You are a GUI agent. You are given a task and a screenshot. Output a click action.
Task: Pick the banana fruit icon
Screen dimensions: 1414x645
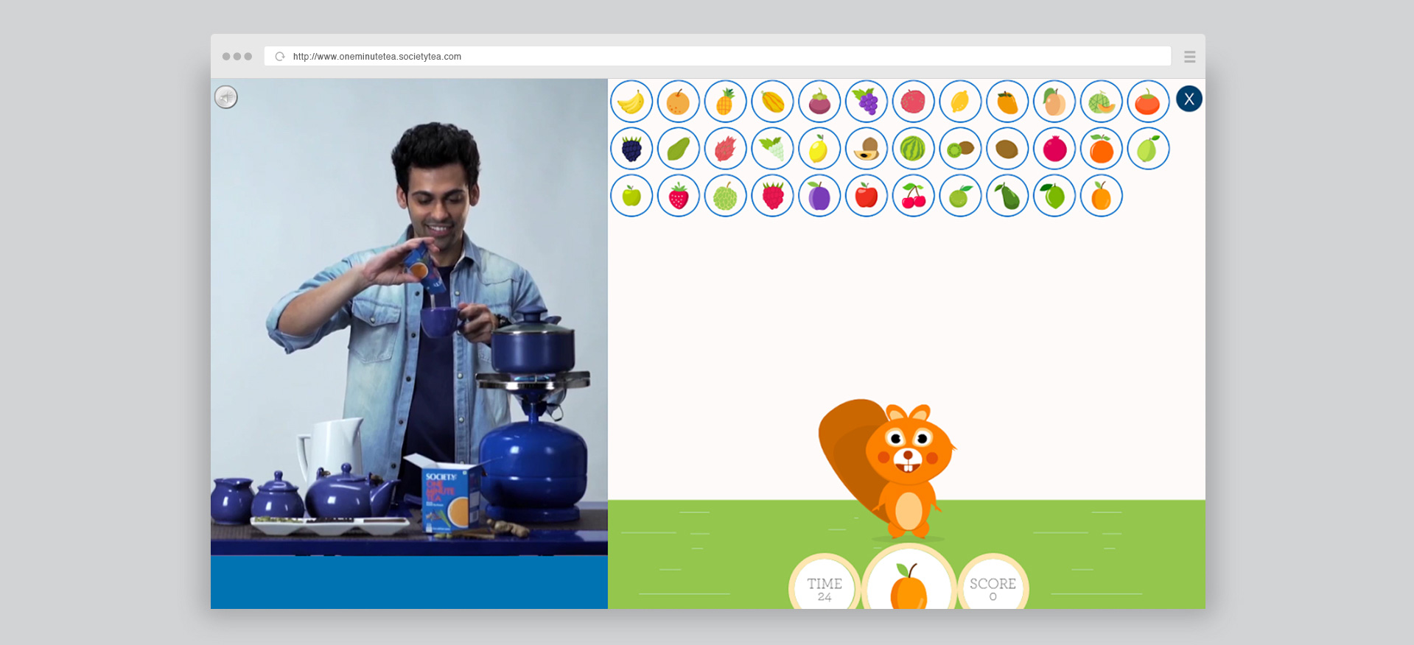click(631, 102)
